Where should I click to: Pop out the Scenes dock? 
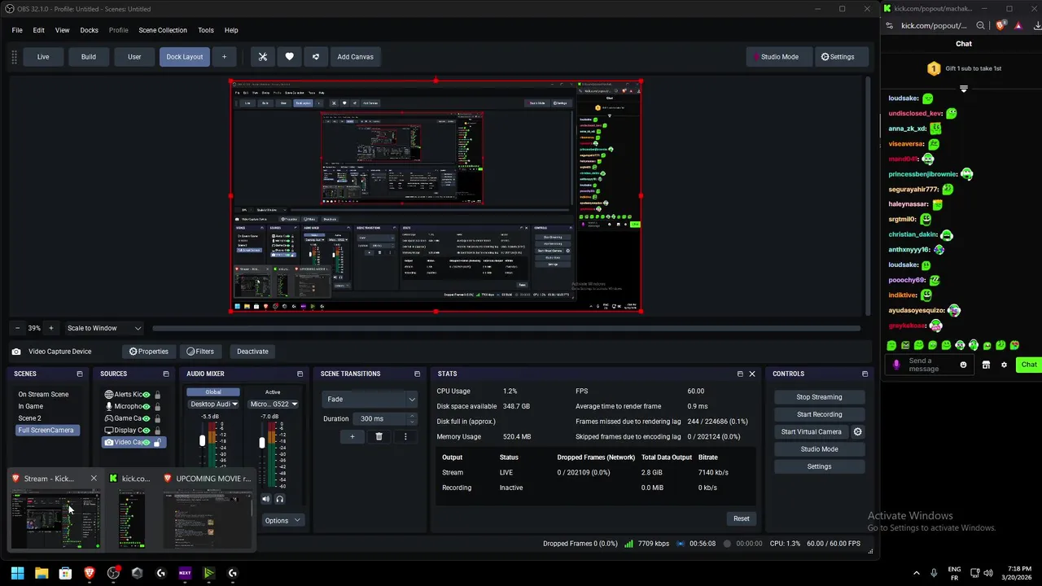click(80, 374)
